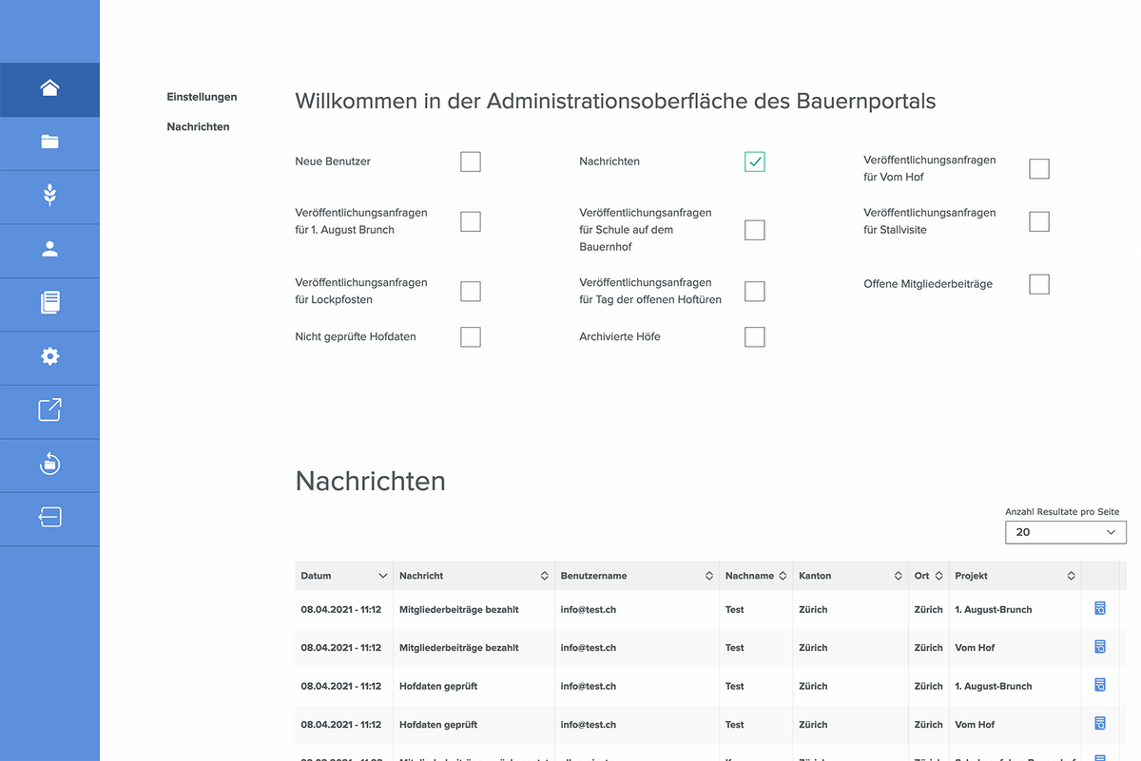Tick the Archivierte Höfe checkbox
The height and width of the screenshot is (761, 1141).
coord(755,337)
